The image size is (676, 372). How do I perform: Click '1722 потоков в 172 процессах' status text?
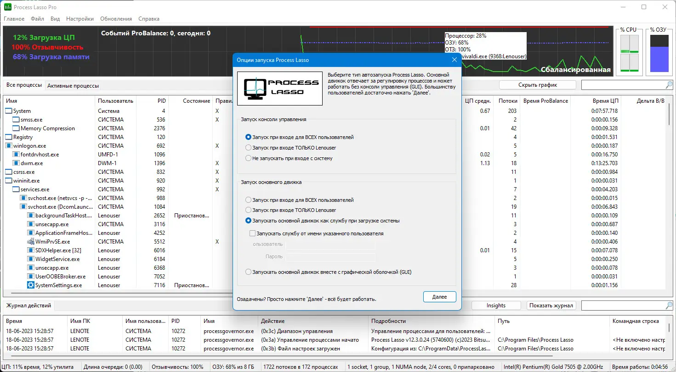tap(301, 367)
